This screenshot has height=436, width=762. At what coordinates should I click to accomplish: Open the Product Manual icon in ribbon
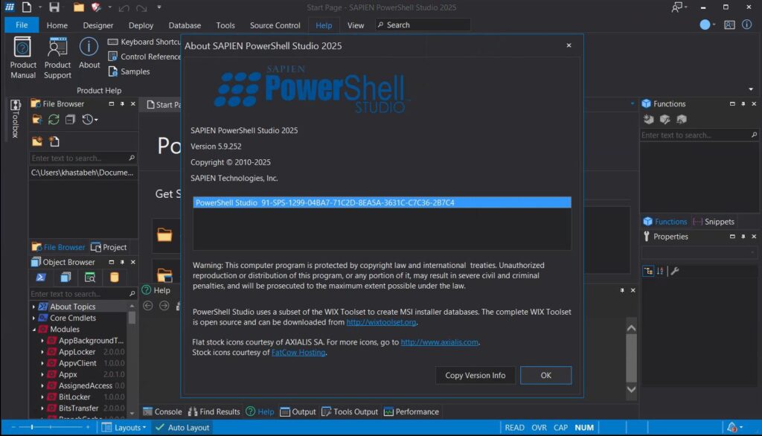(x=23, y=49)
